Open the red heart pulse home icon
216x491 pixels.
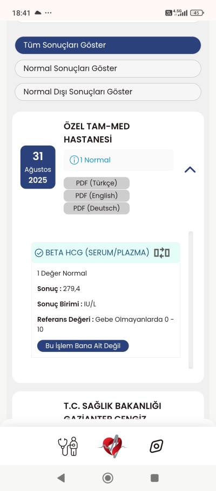(112, 446)
